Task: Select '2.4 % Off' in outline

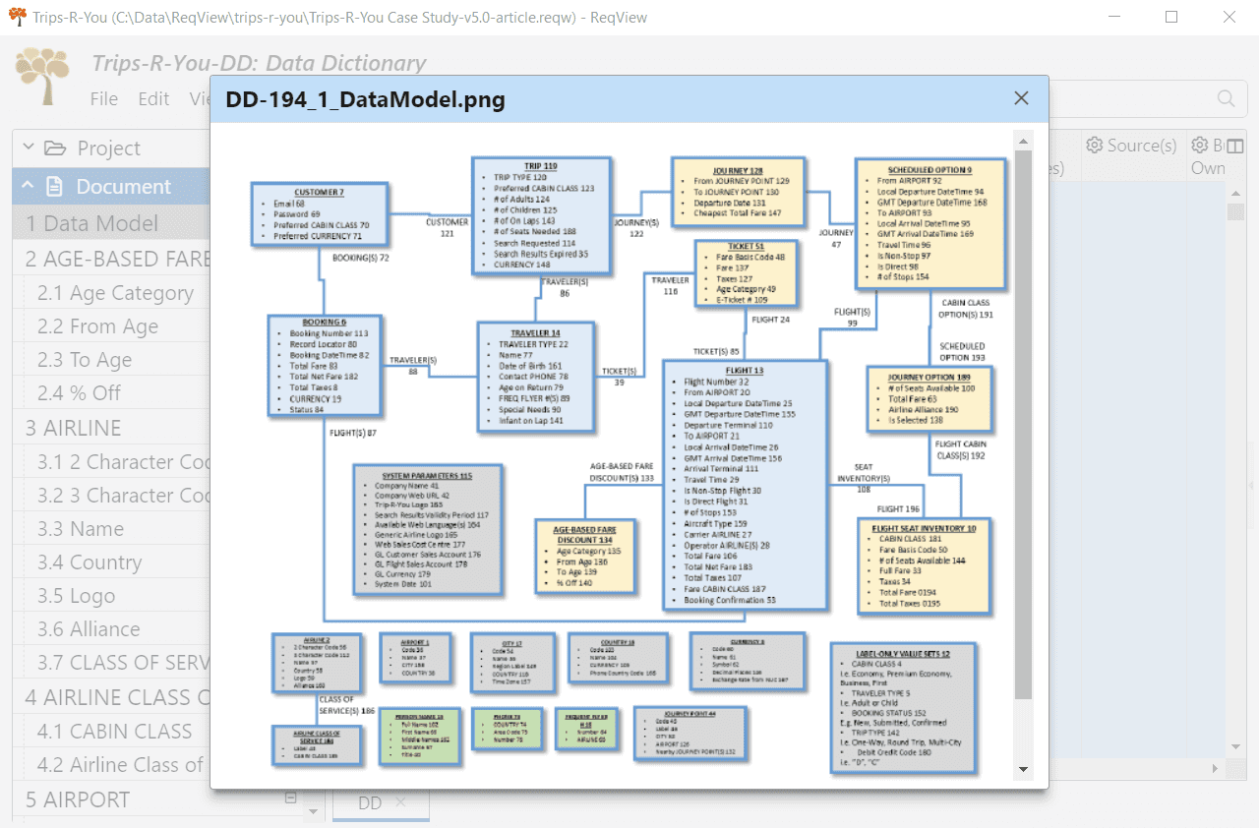Action: [112, 393]
